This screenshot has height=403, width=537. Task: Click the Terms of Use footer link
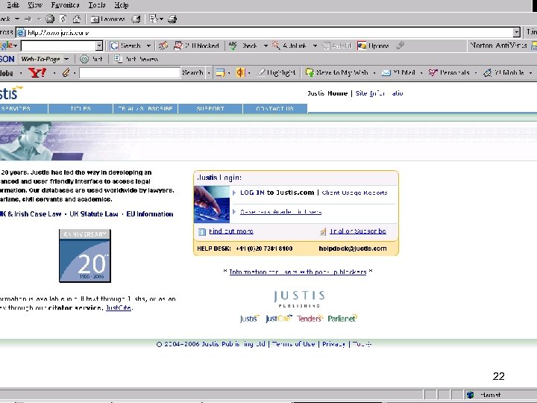pos(294,344)
